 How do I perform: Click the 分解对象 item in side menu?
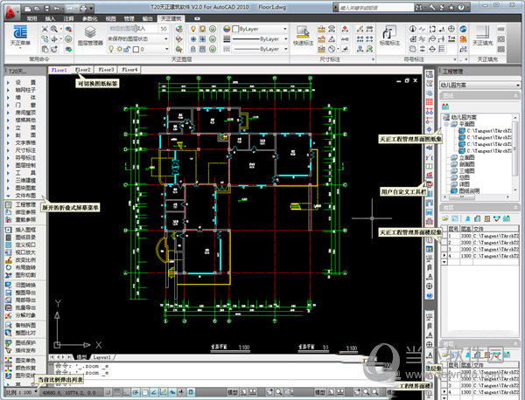[25, 315]
